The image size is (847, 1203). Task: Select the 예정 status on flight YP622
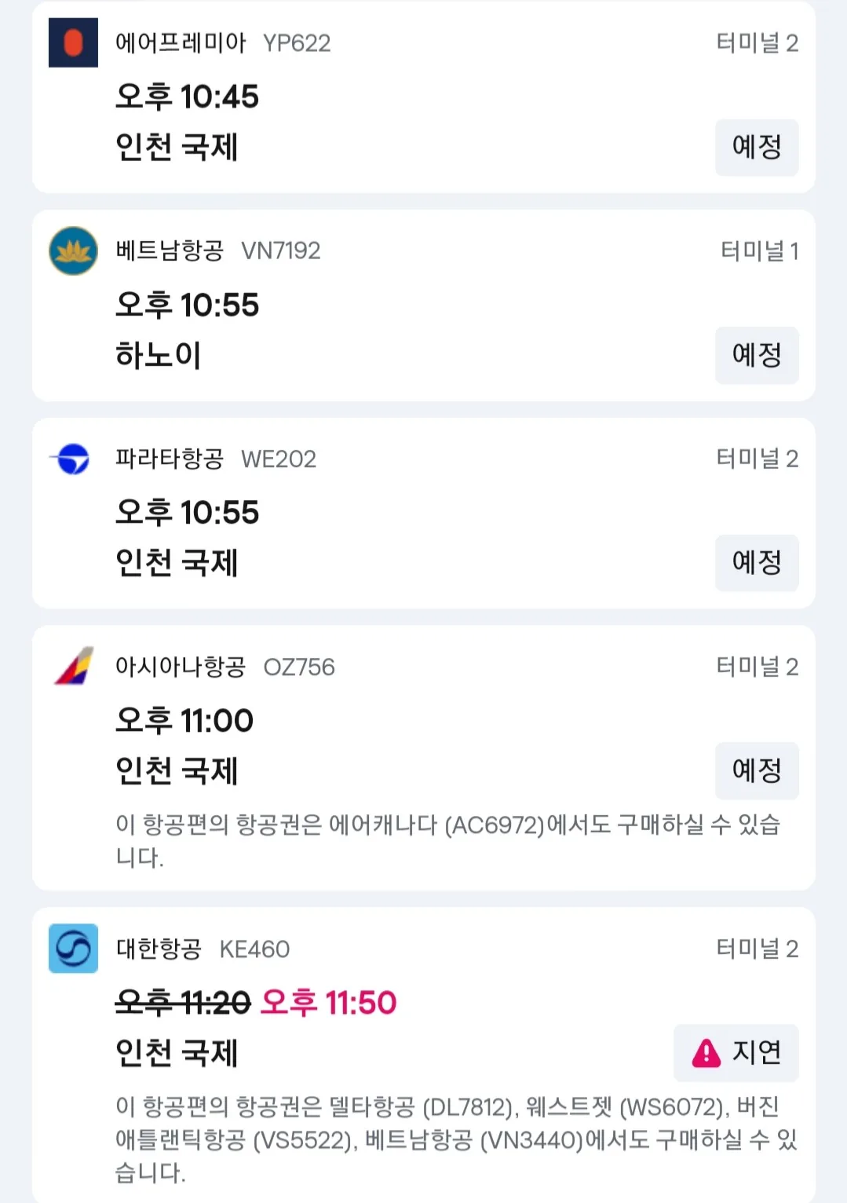pos(757,147)
